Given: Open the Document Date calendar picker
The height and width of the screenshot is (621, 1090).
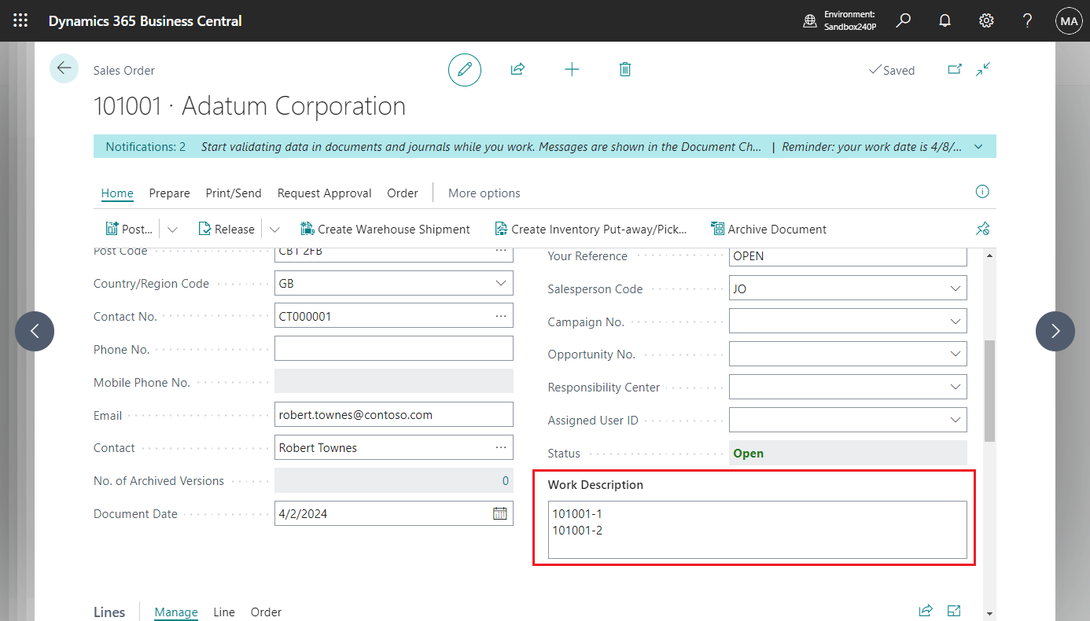Looking at the screenshot, I should point(499,513).
